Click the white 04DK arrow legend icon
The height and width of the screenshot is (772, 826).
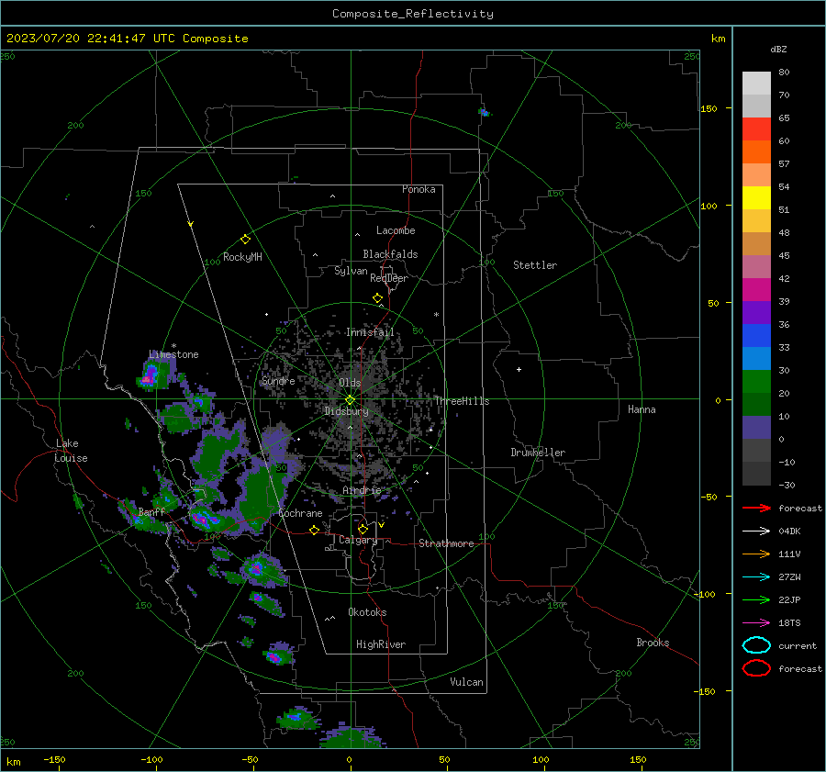[x=756, y=531]
